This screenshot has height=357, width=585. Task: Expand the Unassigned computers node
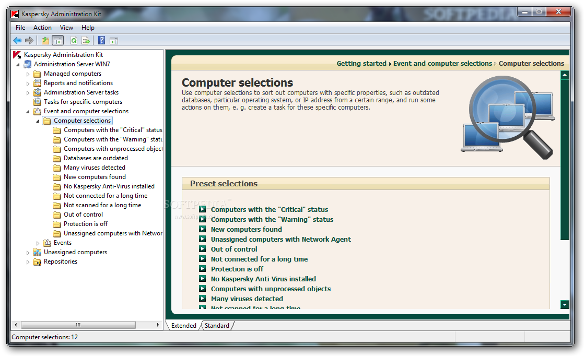click(28, 252)
